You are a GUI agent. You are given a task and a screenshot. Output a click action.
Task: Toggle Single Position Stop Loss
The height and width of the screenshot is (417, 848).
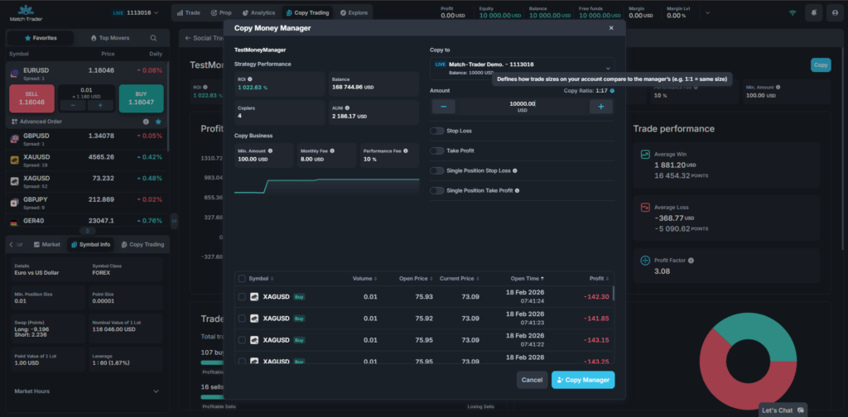point(436,170)
